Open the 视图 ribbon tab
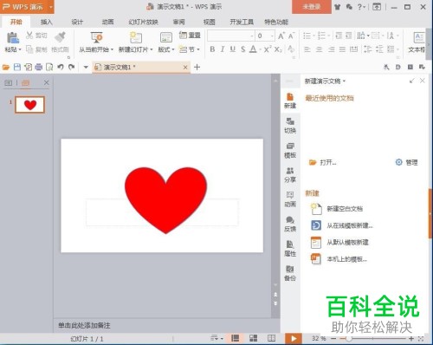Image resolution: width=433 pixels, height=345 pixels. click(210, 22)
